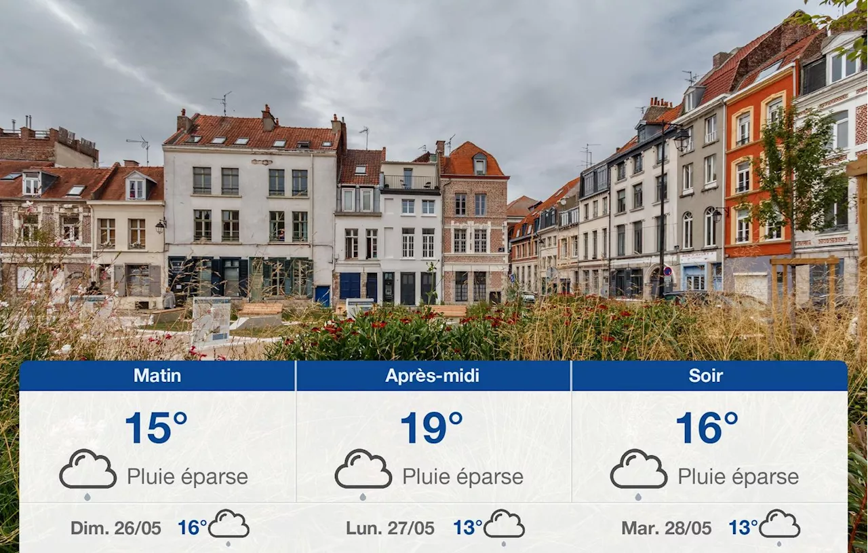Viewport: 868px width, 553px height.
Task: Click the Après-midi rain cloud icon
Action: [x=363, y=474]
